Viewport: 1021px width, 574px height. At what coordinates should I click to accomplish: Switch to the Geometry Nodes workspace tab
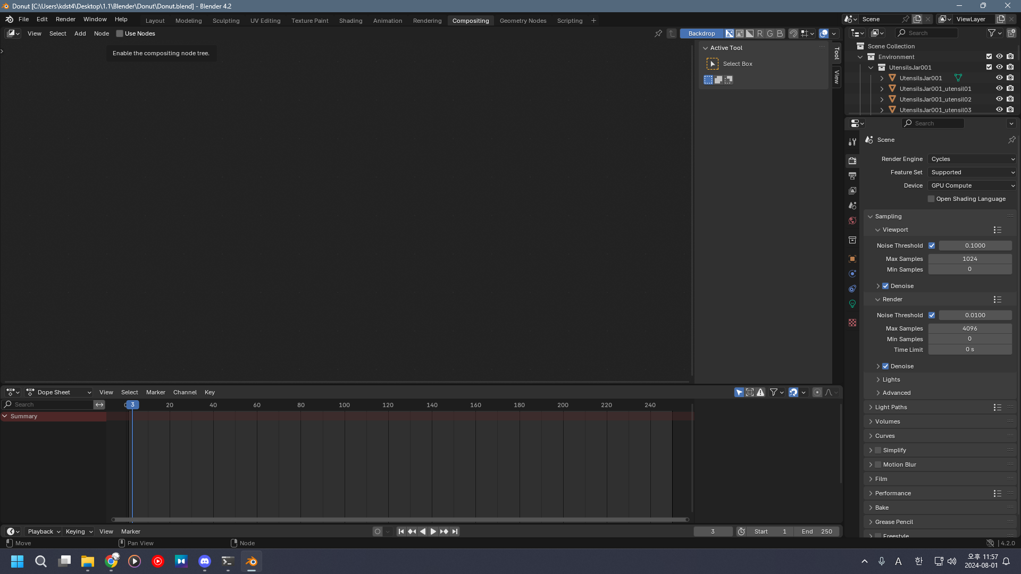coord(523,21)
